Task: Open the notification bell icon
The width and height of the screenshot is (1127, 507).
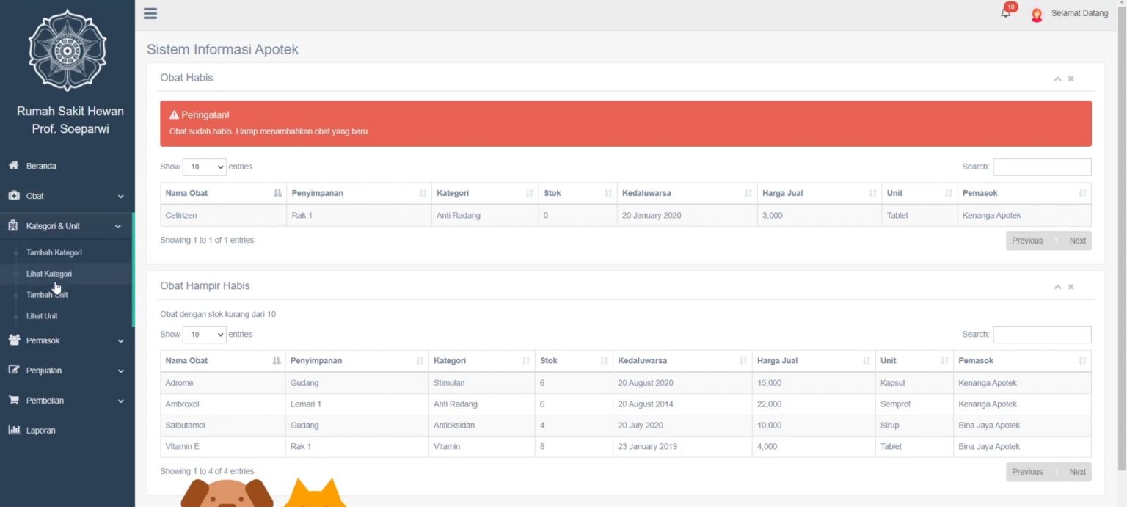Action: [x=1006, y=13]
